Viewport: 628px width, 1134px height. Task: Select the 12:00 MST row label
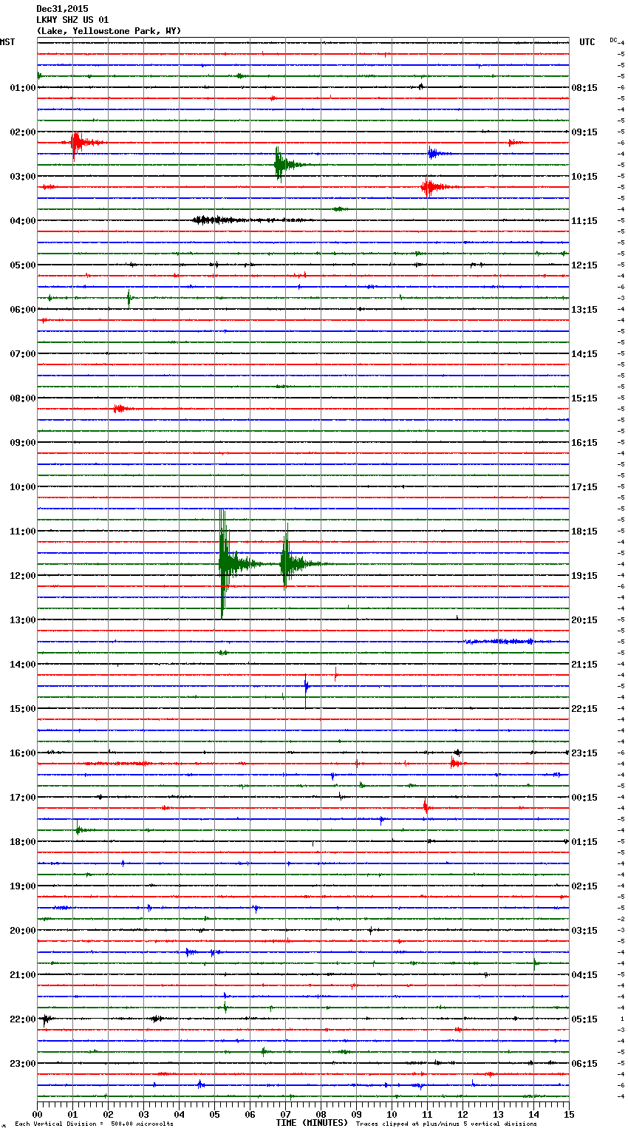[x=22, y=576]
